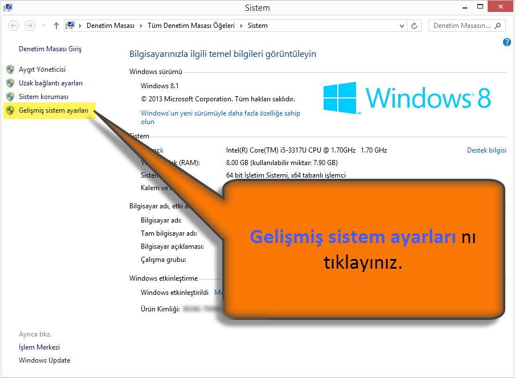The image size is (515, 378).
Task: Go up one level with the Up arrow
Action: pos(56,26)
